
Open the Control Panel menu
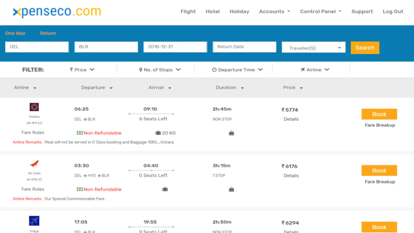tap(321, 12)
